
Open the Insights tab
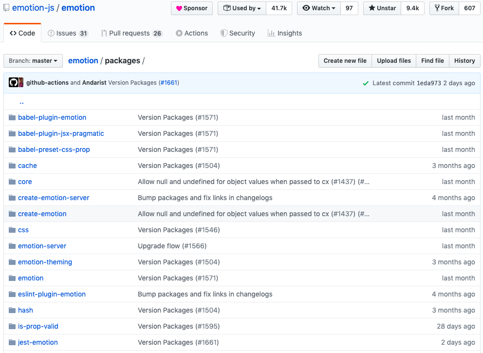pyautogui.click(x=285, y=33)
